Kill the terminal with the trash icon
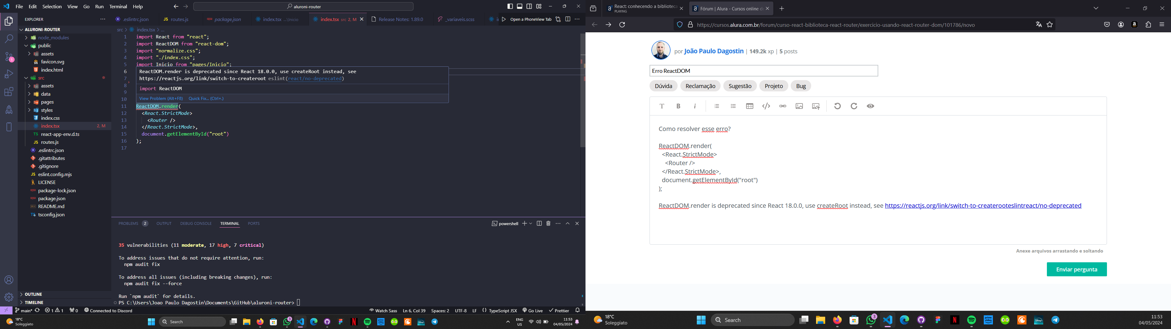 click(x=548, y=224)
